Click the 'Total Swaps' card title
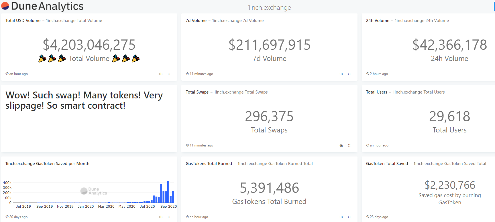This screenshot has height=222, width=495. [197, 92]
